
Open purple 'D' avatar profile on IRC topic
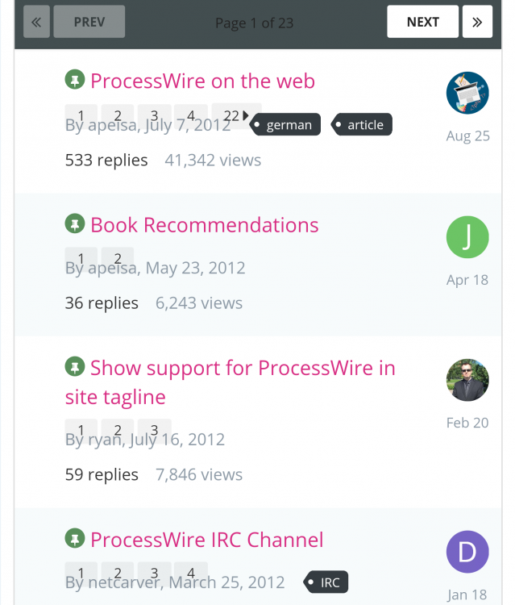click(467, 552)
